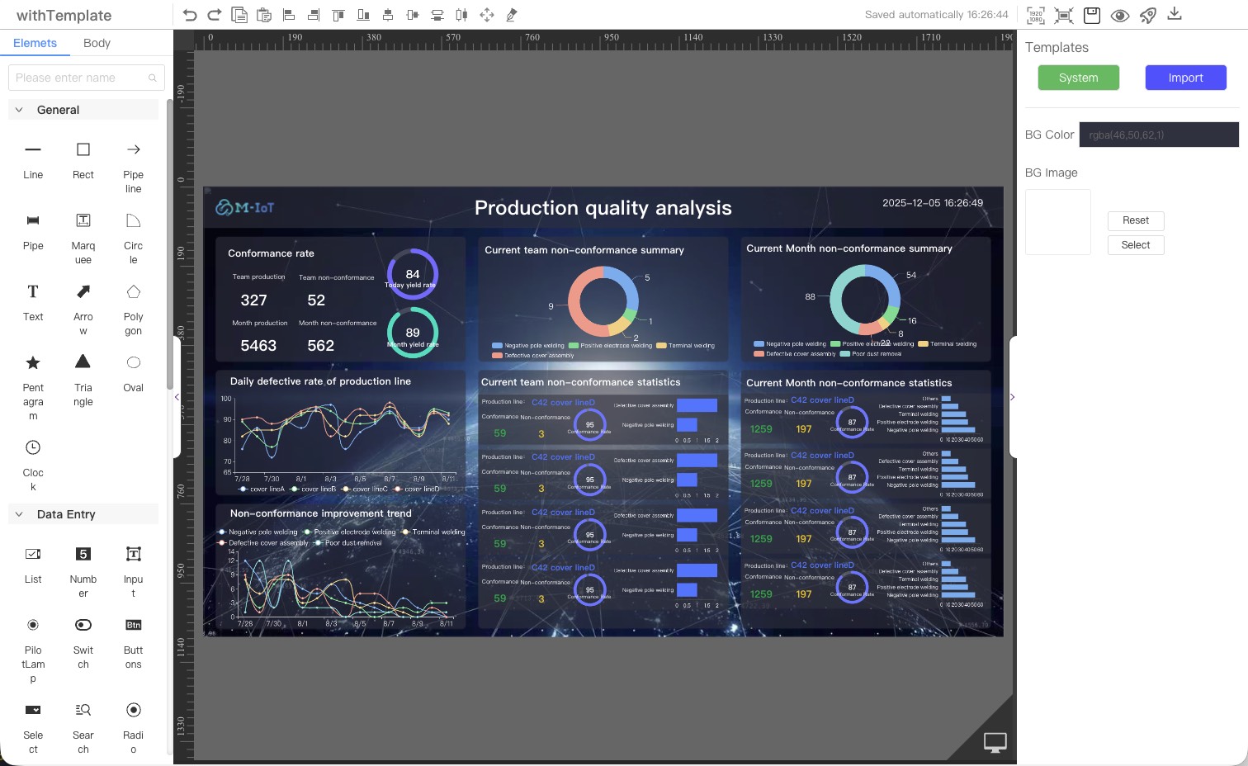Screen dimensions: 1248x766
Task: Click the rocket publish icon
Action: tap(1147, 15)
